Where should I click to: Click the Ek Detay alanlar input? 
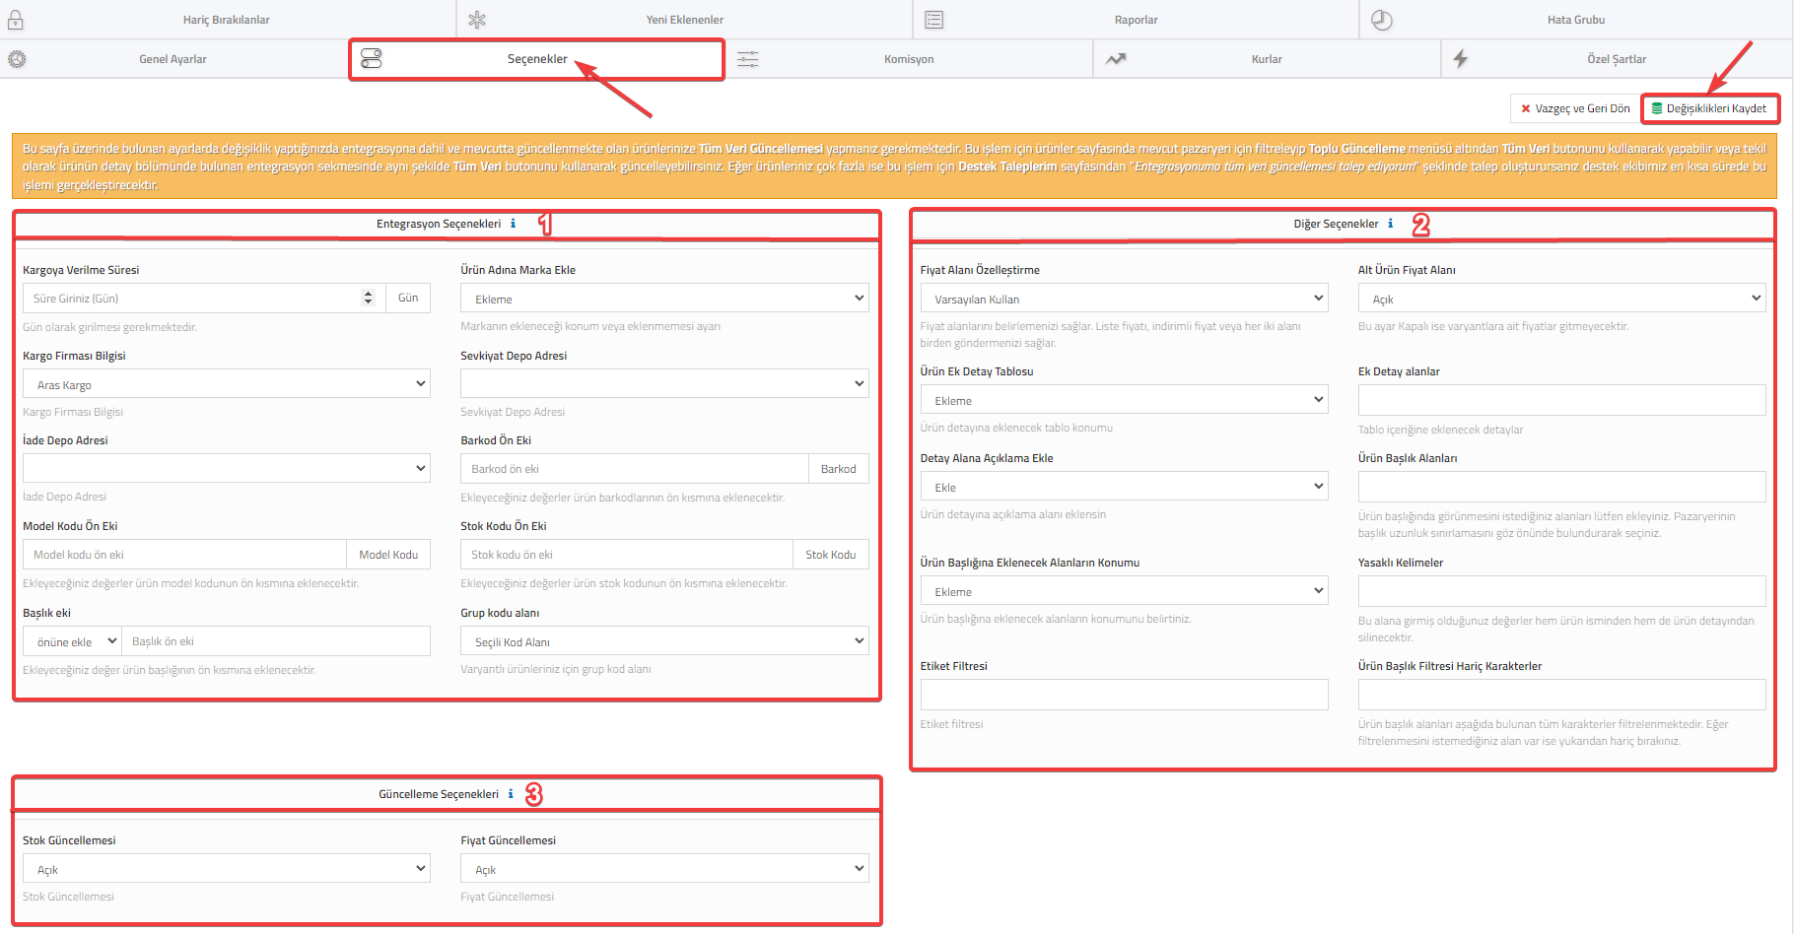point(1562,400)
